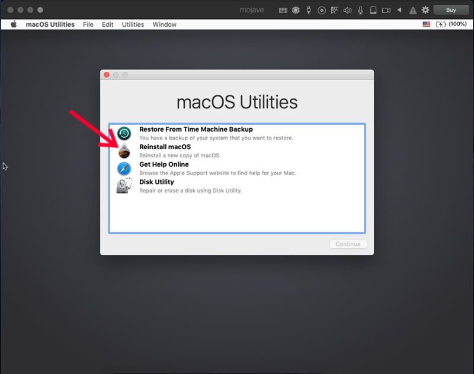Collapse toolbar with the left arrow
474x374 pixels.
tap(399, 10)
